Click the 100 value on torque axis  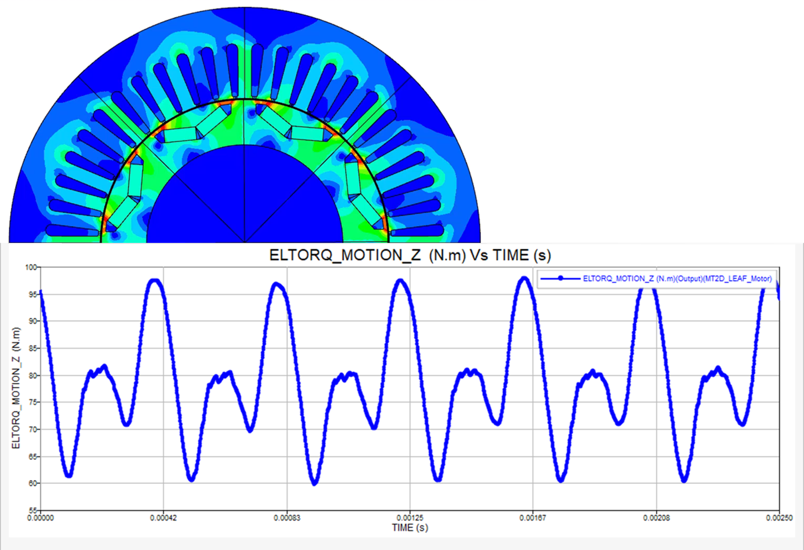coord(31,267)
